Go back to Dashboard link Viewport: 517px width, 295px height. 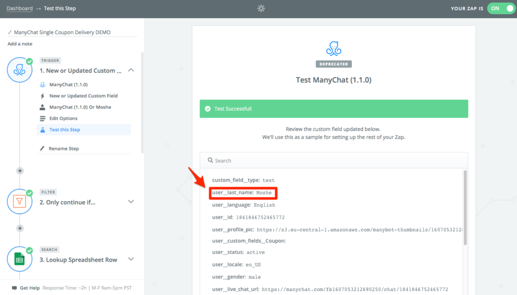click(x=20, y=8)
